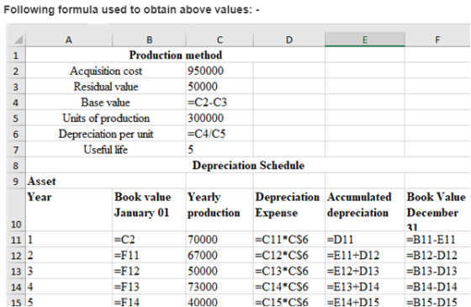
Task: Click the select-all corner triangle
Action: [18, 40]
